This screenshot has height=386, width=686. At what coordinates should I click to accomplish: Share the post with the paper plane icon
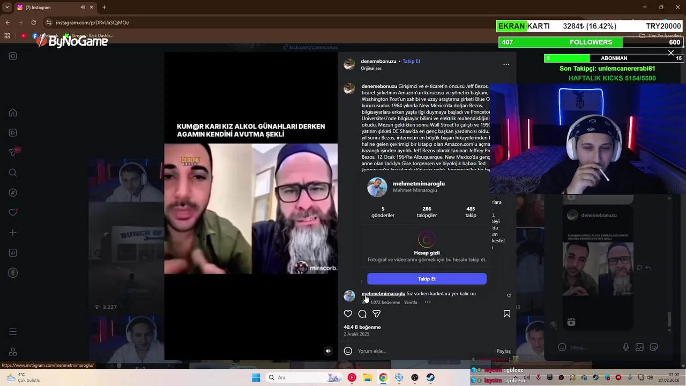point(376,314)
